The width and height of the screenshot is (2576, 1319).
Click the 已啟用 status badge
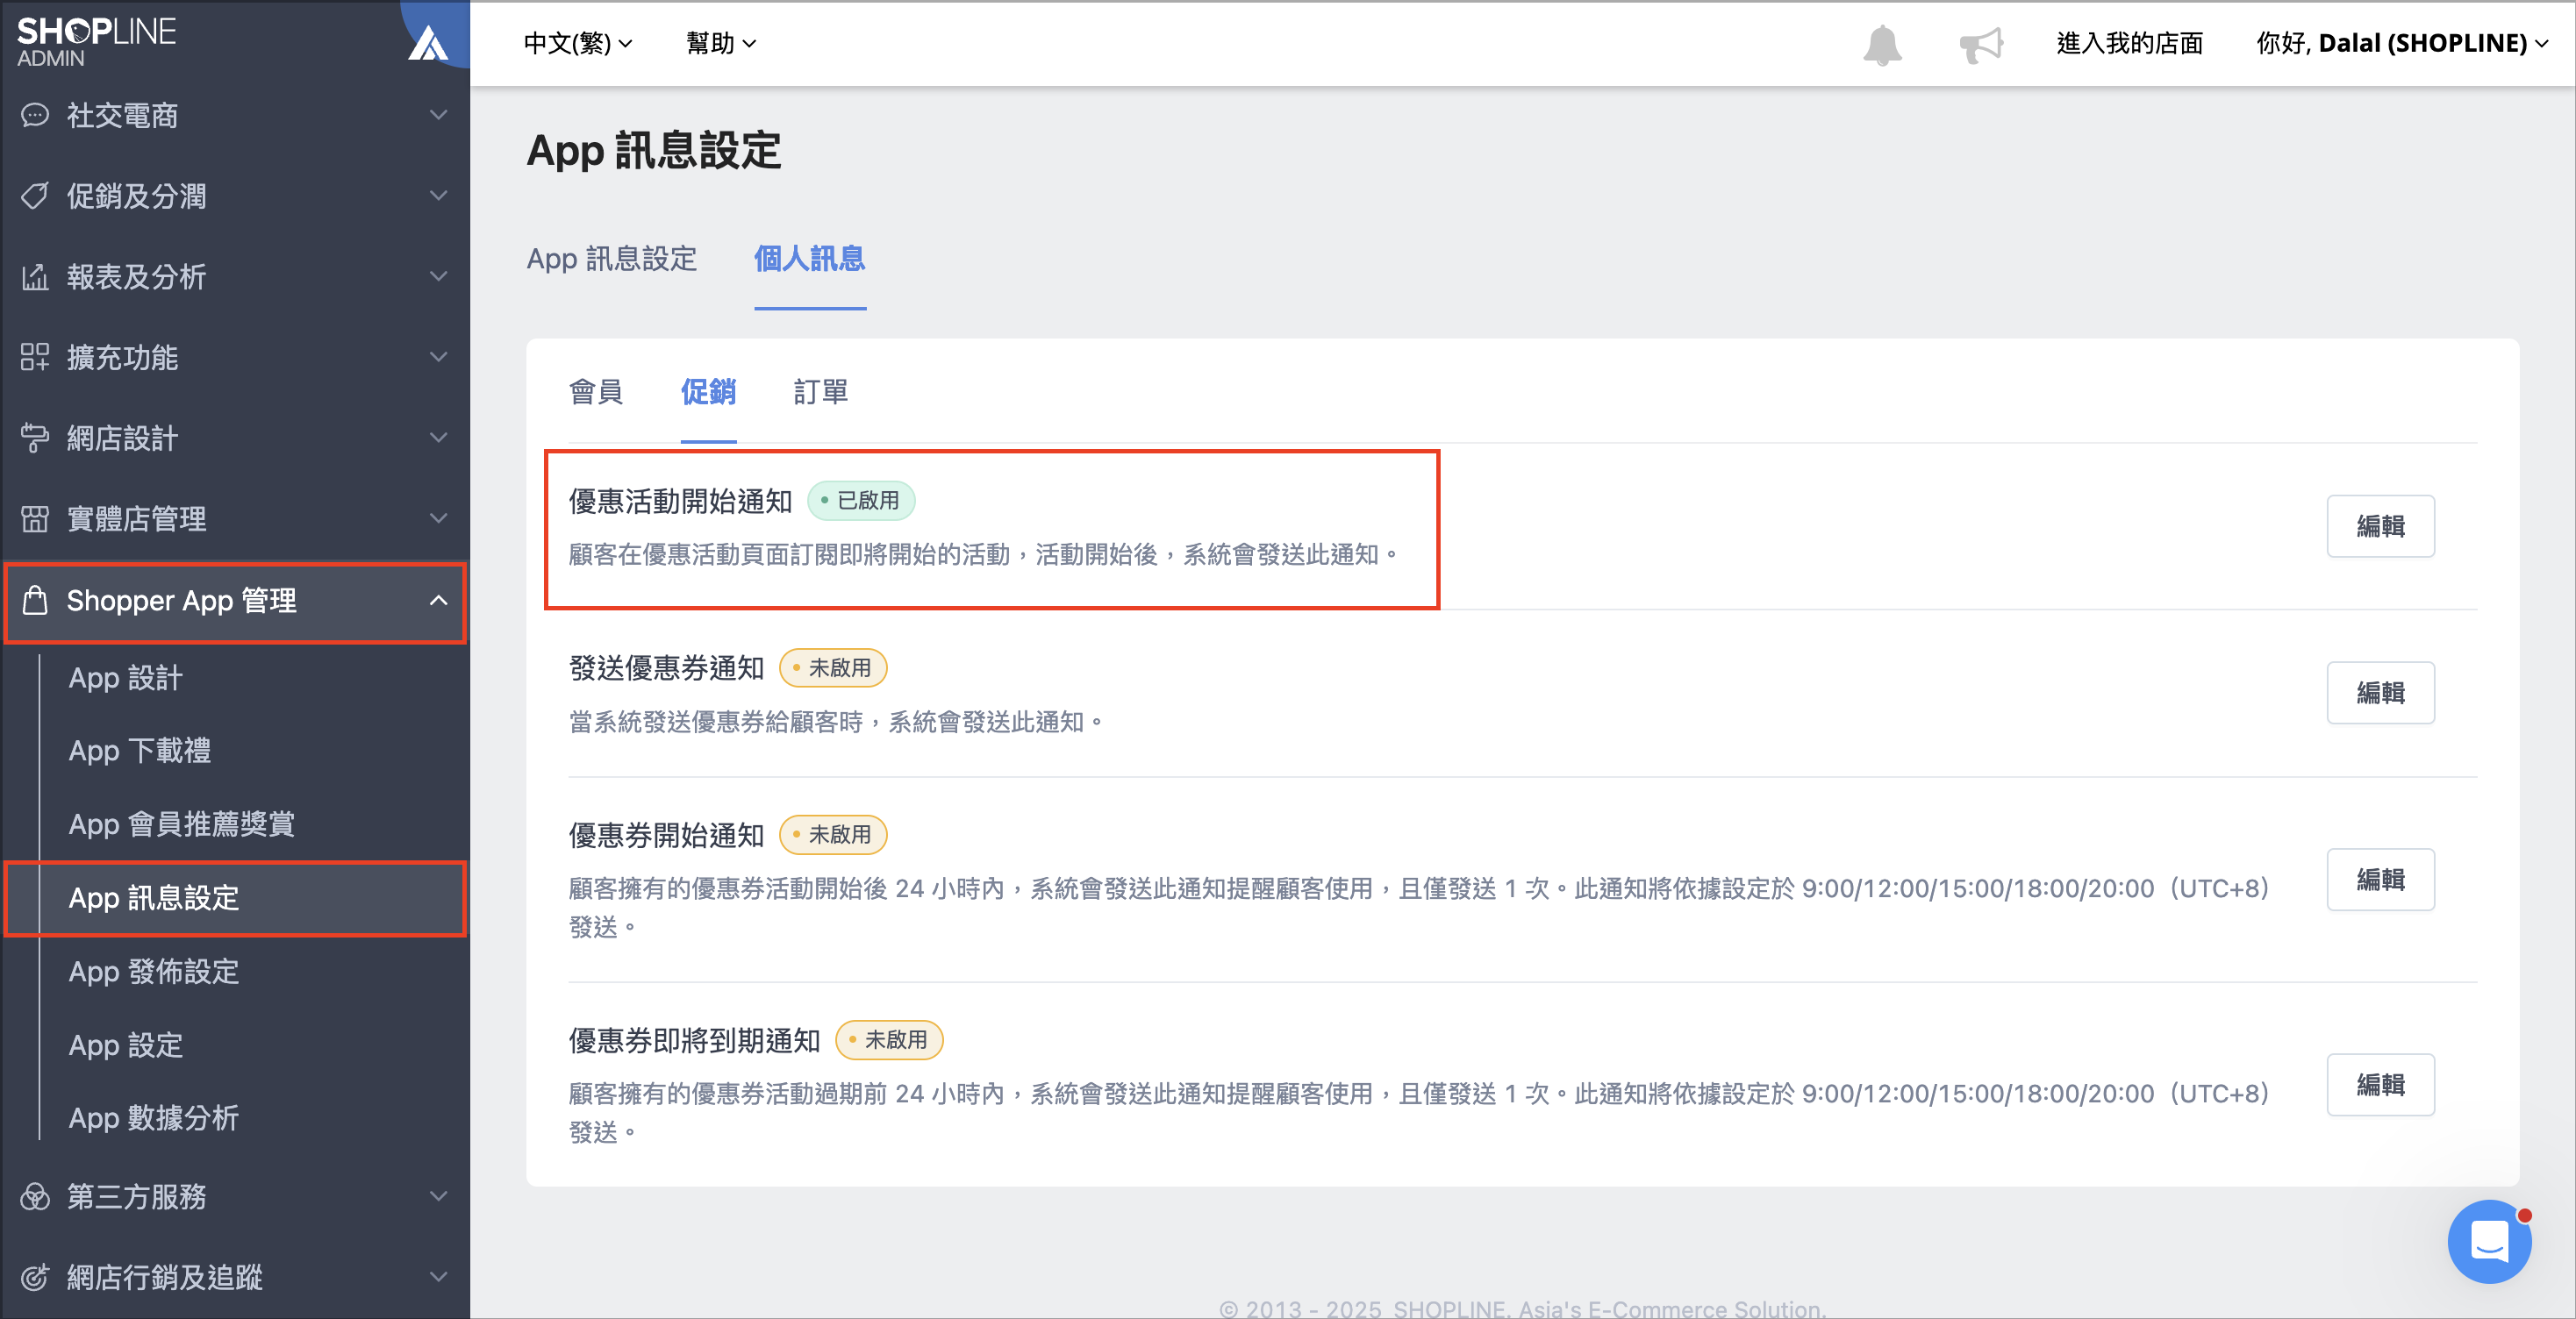[x=861, y=501]
